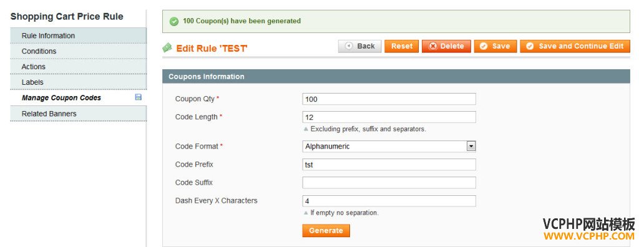Viewport: 639px width, 247px height.
Task: Click the Code Format dropdown arrow
Action: coord(471,147)
